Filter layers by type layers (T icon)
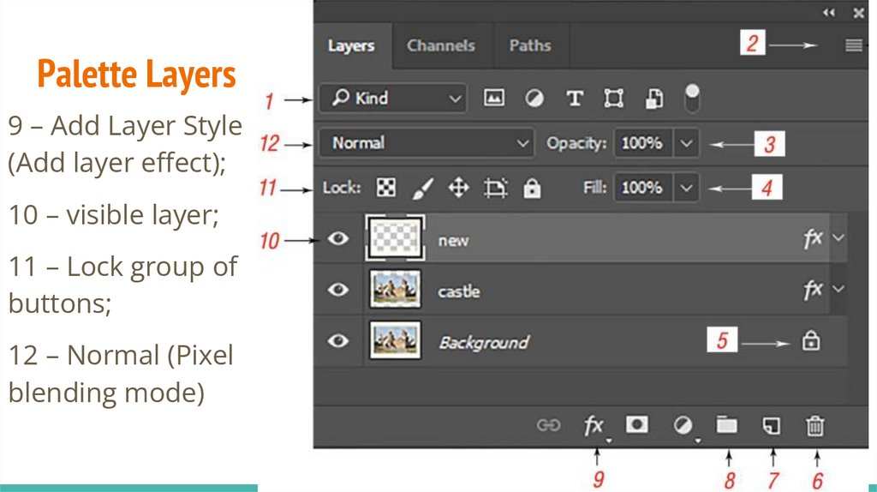The width and height of the screenshot is (877, 492). 575,99
